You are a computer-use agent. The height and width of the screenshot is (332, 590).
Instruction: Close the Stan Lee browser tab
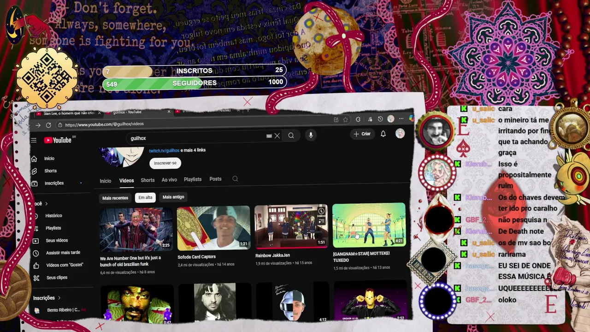(100, 113)
